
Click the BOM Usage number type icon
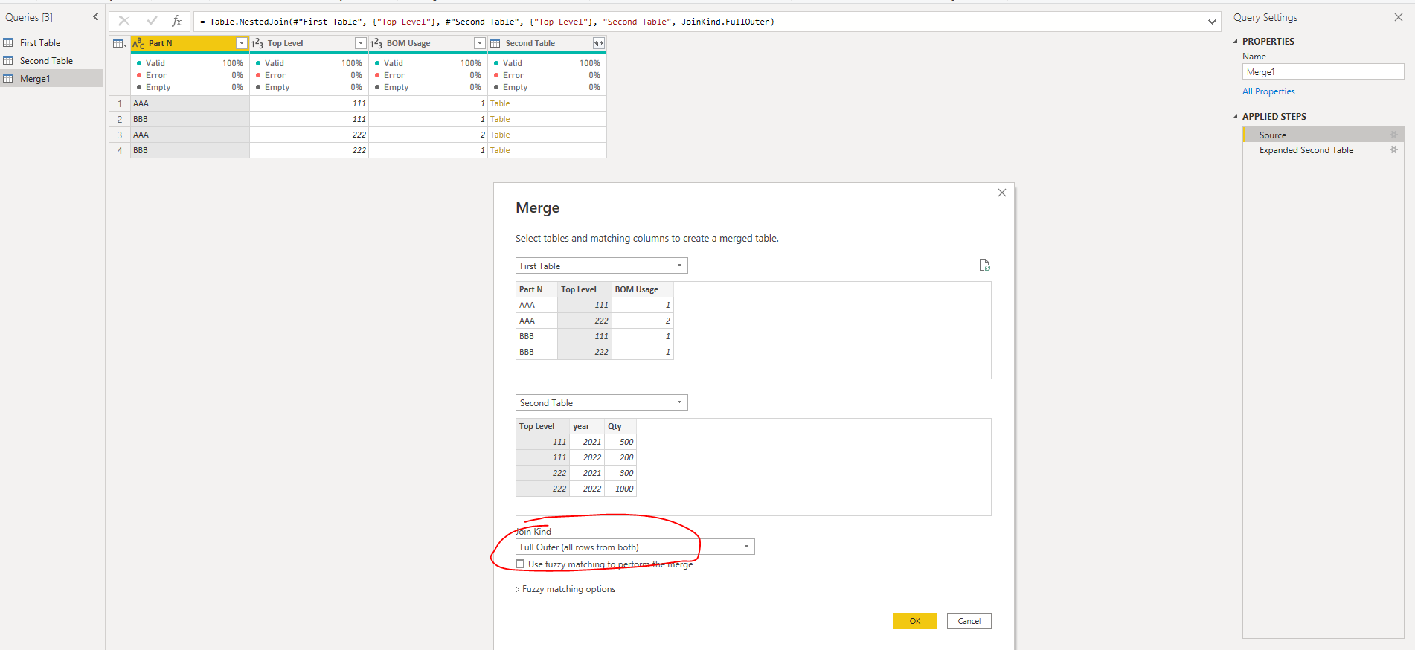tap(376, 43)
